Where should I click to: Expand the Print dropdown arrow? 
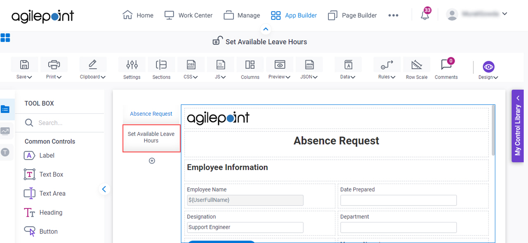click(59, 77)
